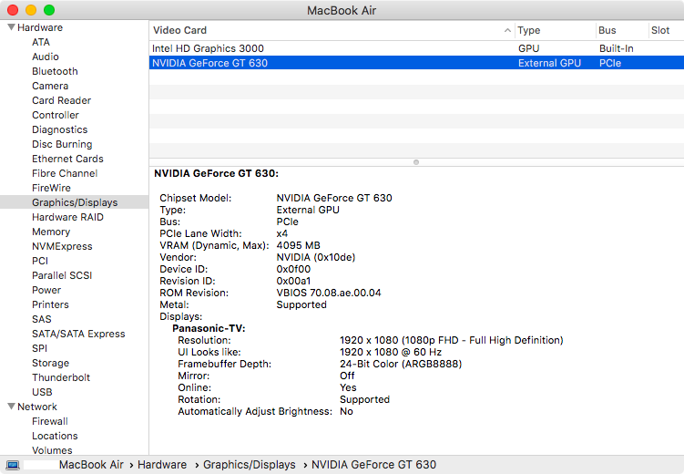Select the Intel HD Graphics 3000 row
Image resolution: width=684 pixels, height=474 pixels.
[416, 48]
